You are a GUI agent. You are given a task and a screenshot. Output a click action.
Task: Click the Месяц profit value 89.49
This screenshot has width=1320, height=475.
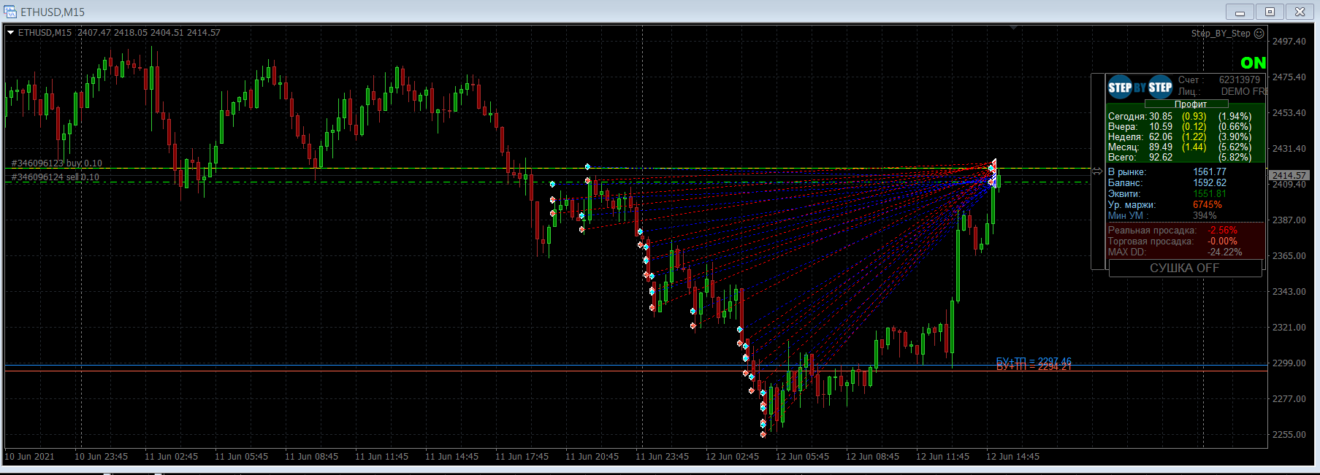pyautogui.click(x=1161, y=147)
